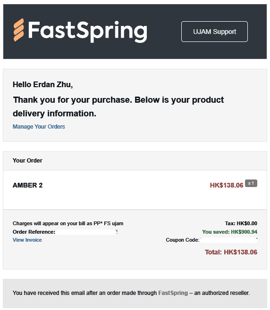Image resolution: width=270 pixels, height=310 pixels.
Task: Click the FastSpring wordmark in the header
Action: coord(87,32)
